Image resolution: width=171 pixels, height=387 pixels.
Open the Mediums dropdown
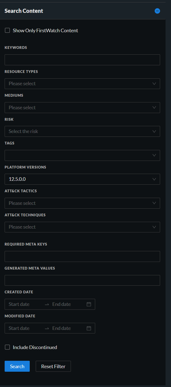82,108
